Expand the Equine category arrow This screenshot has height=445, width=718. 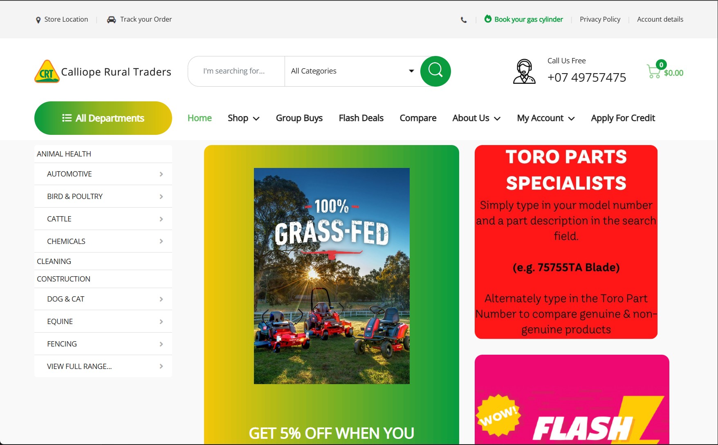pyautogui.click(x=161, y=322)
